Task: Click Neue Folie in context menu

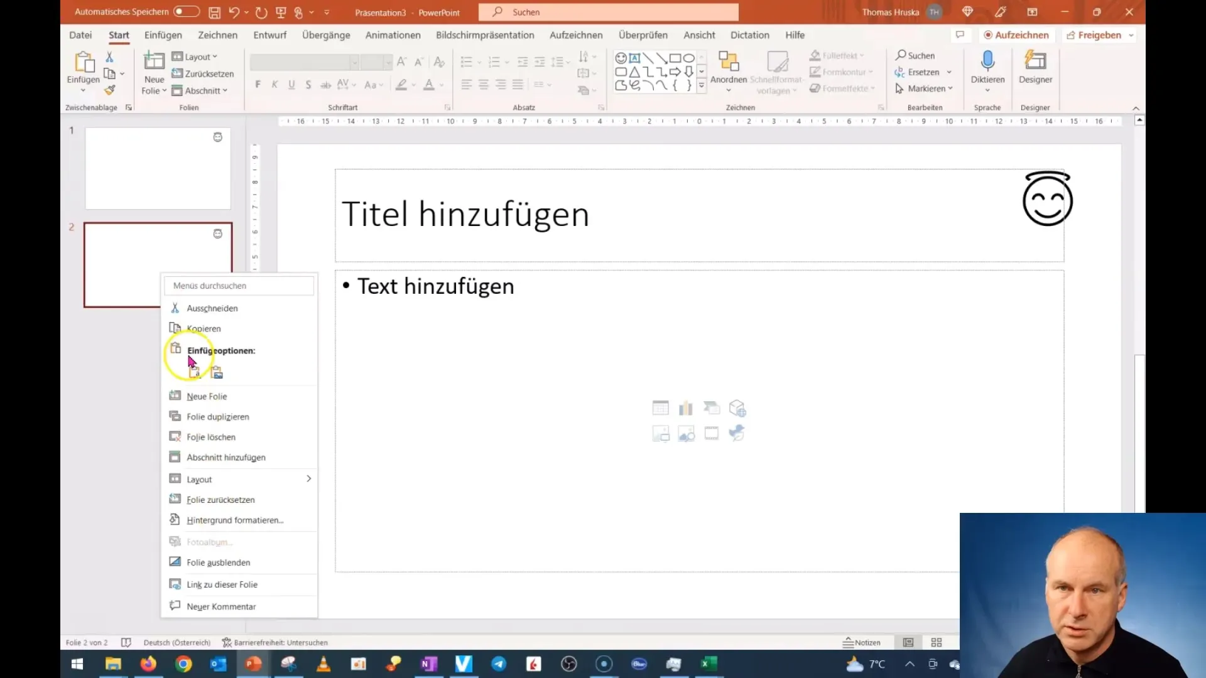Action: 206,395
